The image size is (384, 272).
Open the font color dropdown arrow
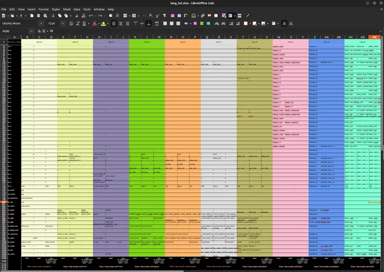99,24
